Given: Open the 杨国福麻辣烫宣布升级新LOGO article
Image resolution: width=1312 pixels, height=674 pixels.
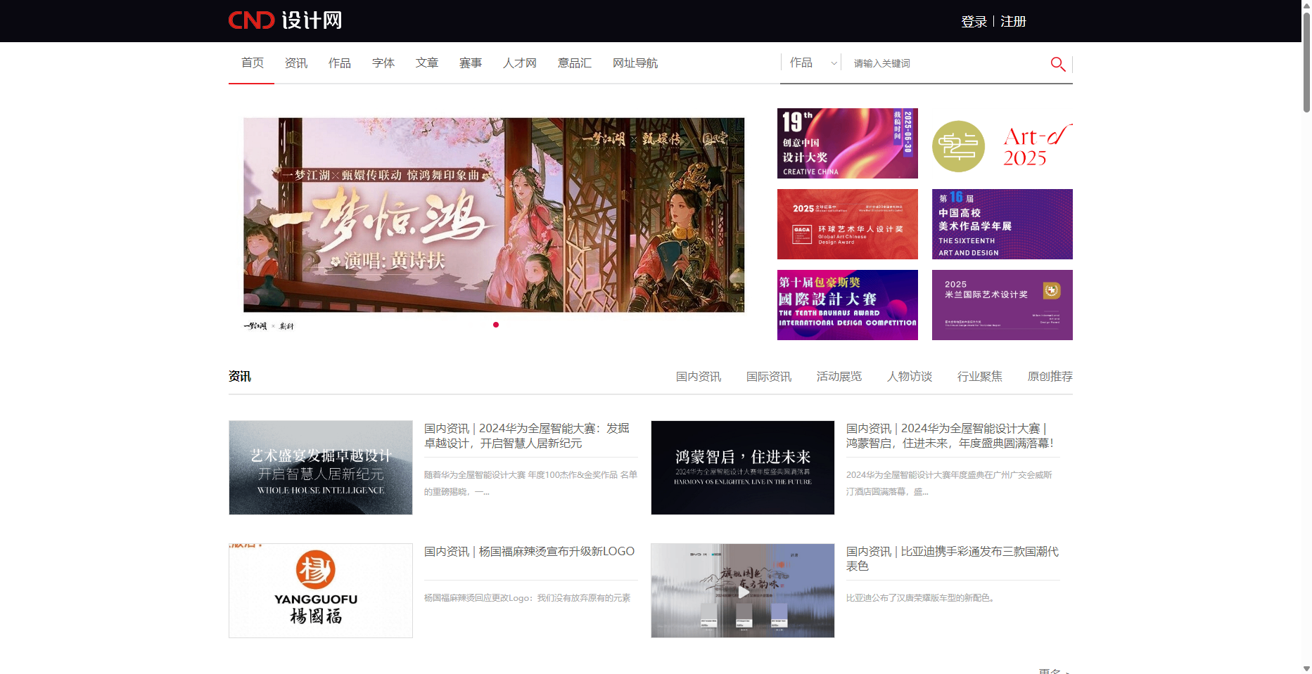Looking at the screenshot, I should [529, 552].
